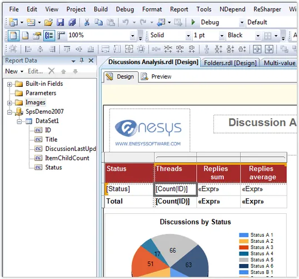Open the New dropdown in Report Data

[14, 71]
